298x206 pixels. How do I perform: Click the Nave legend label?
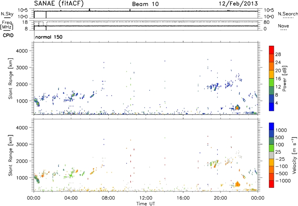(x=283, y=26)
